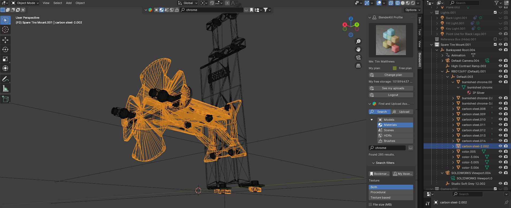Enable File size (MB) checkbox
Viewport: 511px width, 208px height.
point(370,205)
